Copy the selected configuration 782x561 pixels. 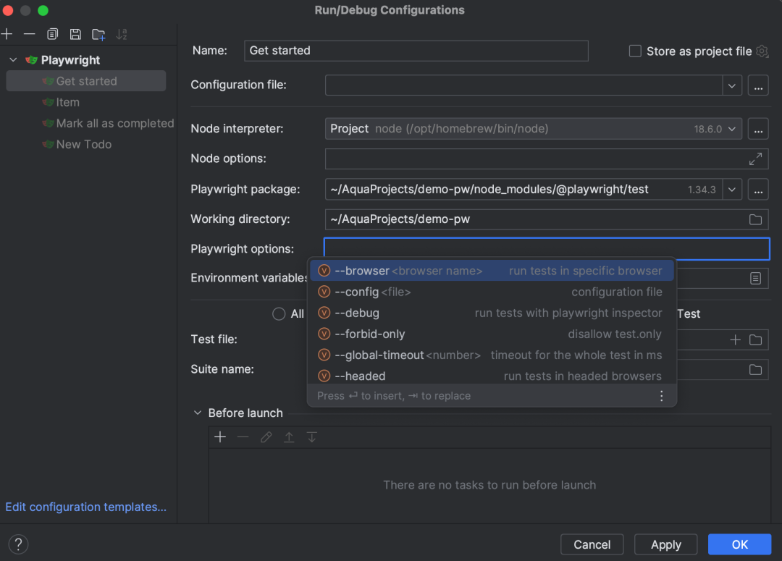[x=52, y=34]
